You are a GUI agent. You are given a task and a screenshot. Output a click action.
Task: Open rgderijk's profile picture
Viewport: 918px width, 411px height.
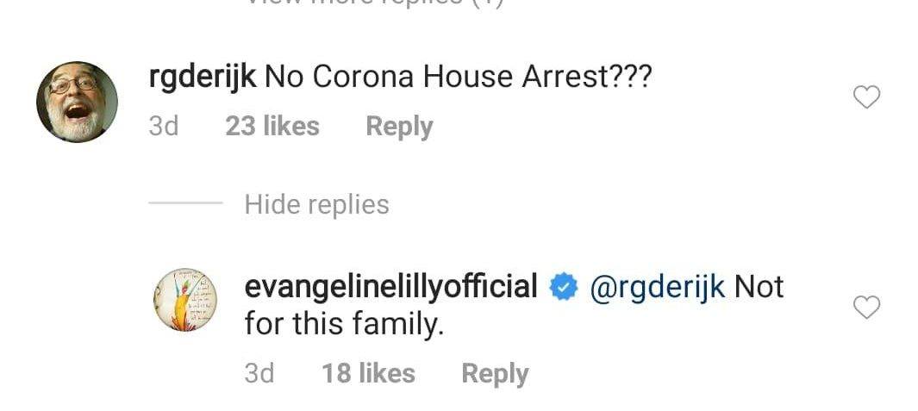(77, 102)
